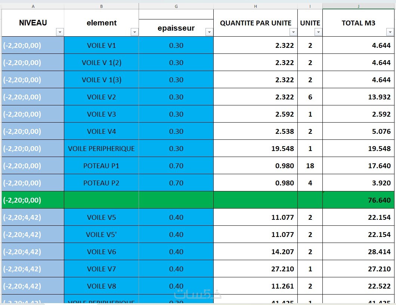Screen dimensions: 396x305
Task: Select the VOILE V5 cell
Action: pos(101,217)
